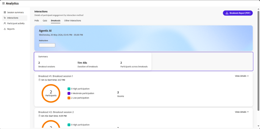
Task: Switch to the Quiz tab
Action: pos(45,21)
